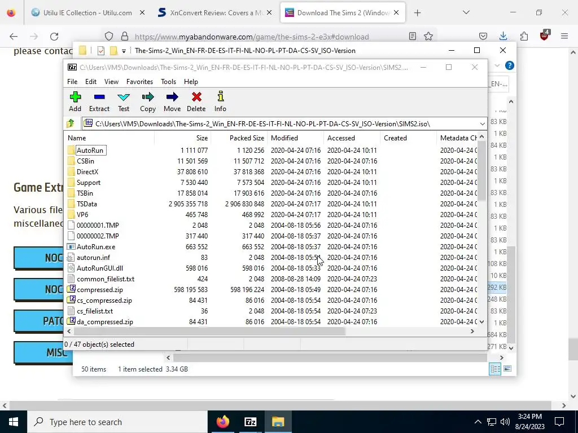Switch to XnConvert Review tab
The width and height of the screenshot is (578, 433).
[x=216, y=12]
